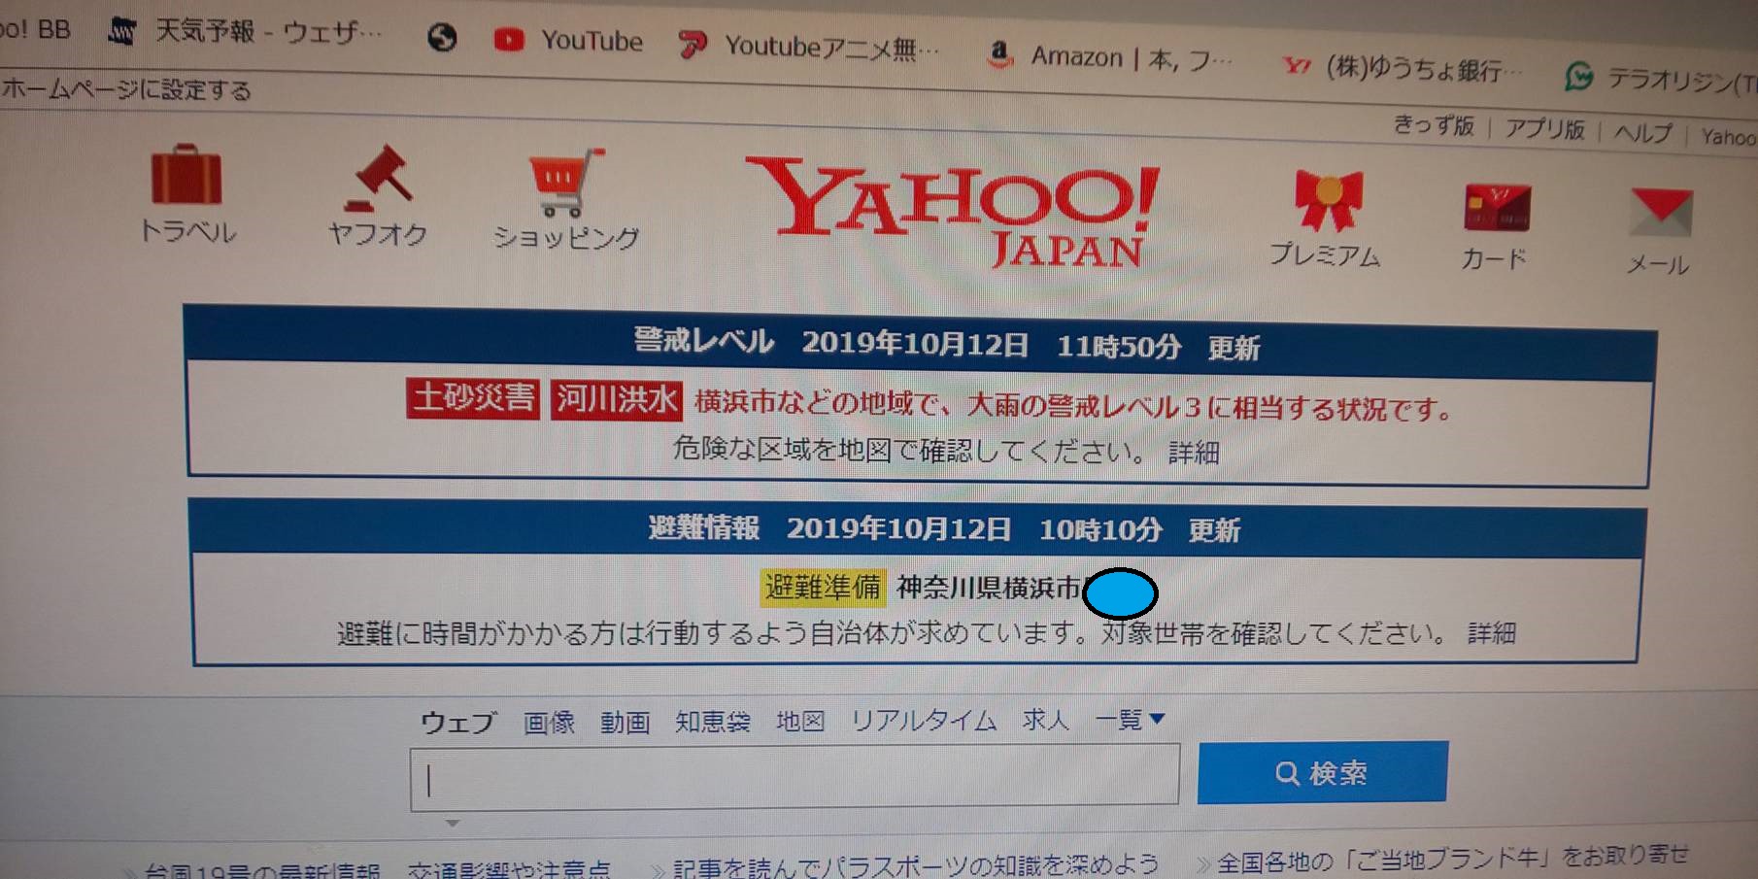This screenshot has width=1758, height=879.
Task: Select the 求人 search tab
Action: [x=1045, y=719]
